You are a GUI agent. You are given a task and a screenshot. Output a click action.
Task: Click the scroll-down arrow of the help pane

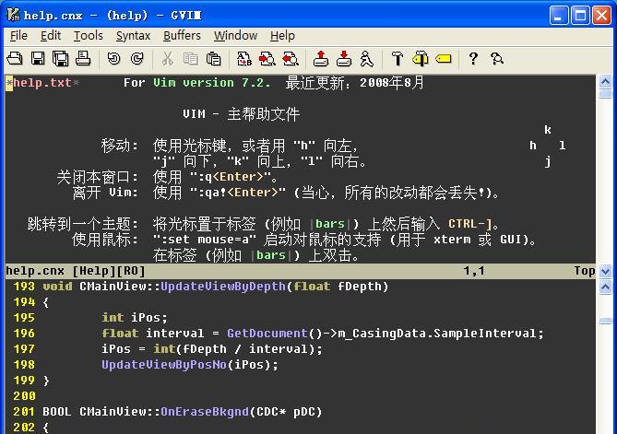pos(605,271)
